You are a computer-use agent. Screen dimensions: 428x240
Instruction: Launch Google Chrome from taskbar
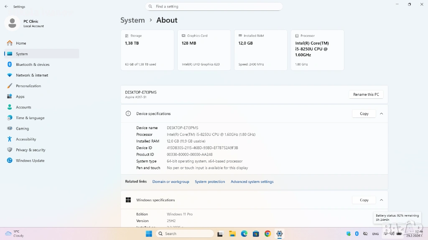(x=267, y=234)
